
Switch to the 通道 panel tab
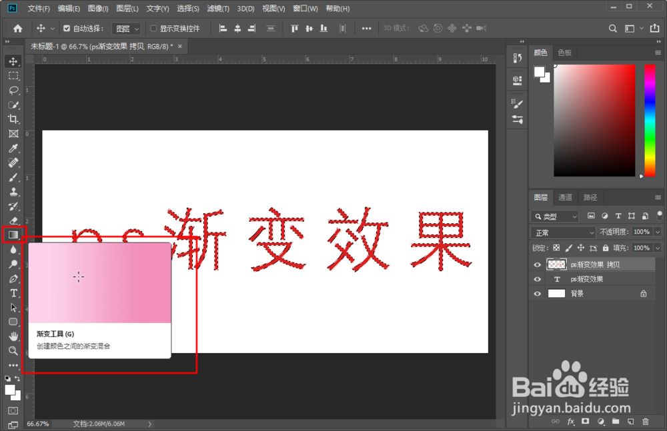(566, 197)
